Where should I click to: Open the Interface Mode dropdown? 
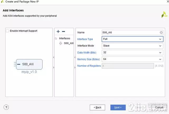(x=133, y=46)
